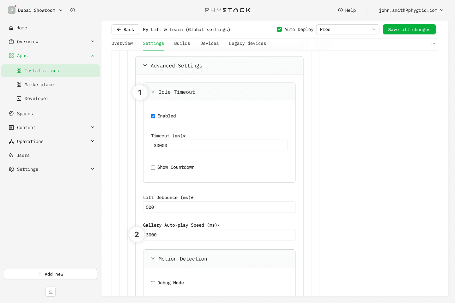The height and width of the screenshot is (303, 455).
Task: Select the Settings tab
Action: pos(153,44)
